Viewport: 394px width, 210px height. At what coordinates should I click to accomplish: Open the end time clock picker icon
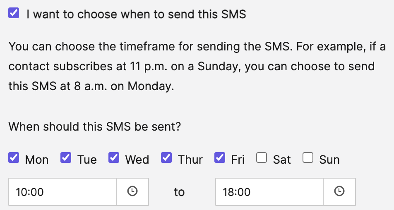coord(339,191)
